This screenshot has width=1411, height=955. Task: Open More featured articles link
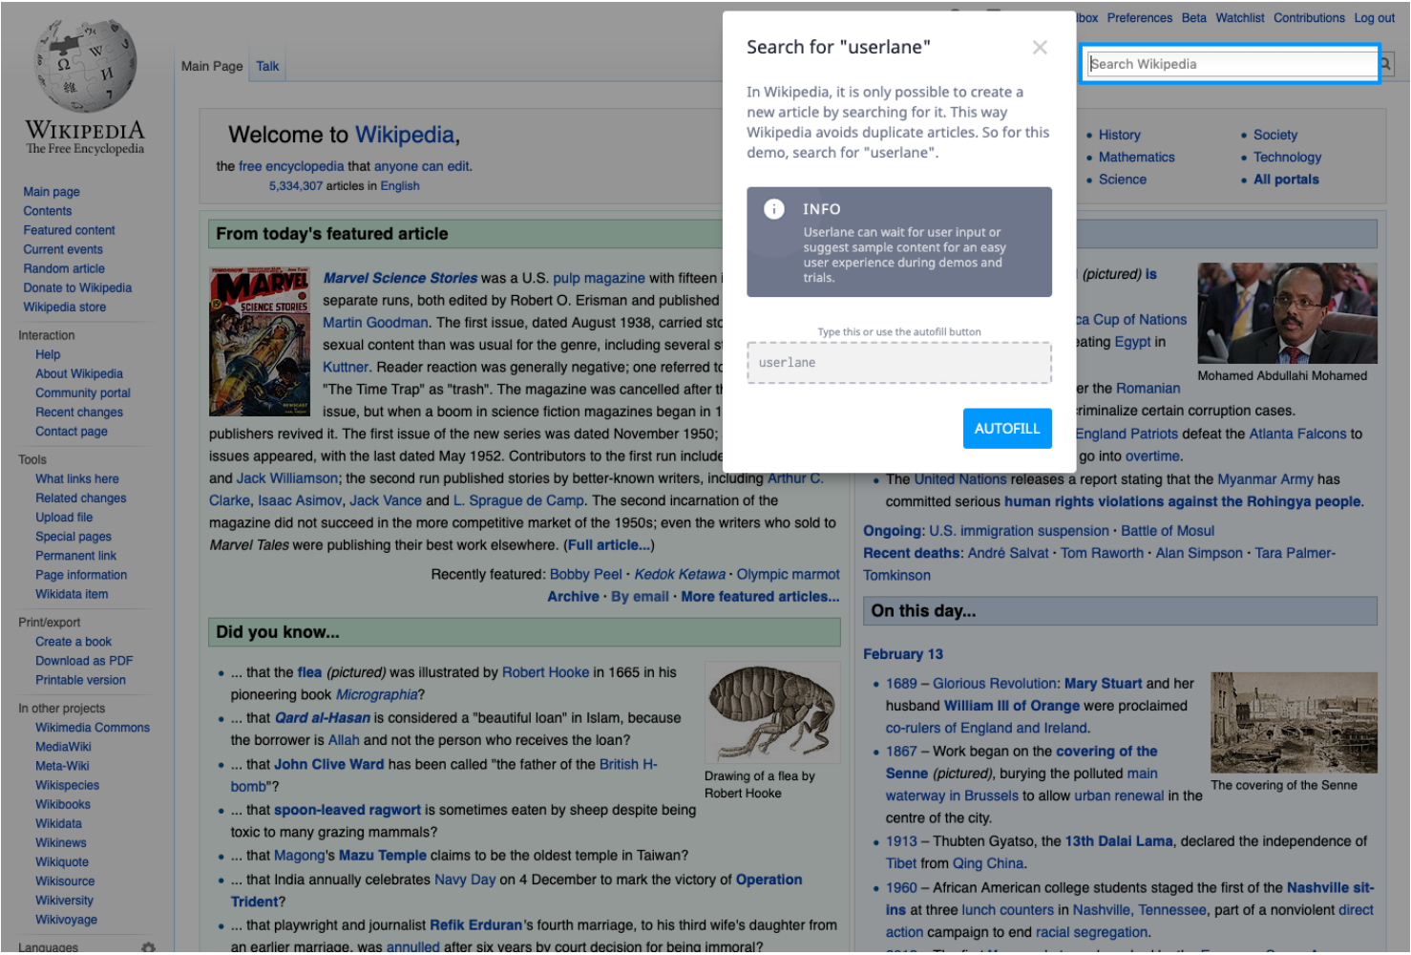point(760,596)
